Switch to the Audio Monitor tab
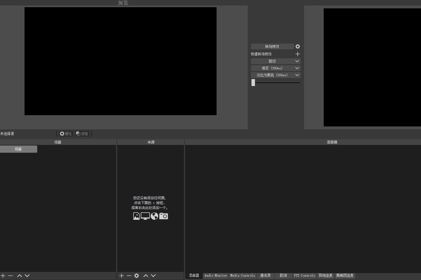The image size is (421, 280). [215, 276]
